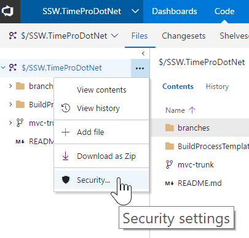
Task: Open the SSW.TimeProDotNet project dropdown
Action: coord(135,11)
